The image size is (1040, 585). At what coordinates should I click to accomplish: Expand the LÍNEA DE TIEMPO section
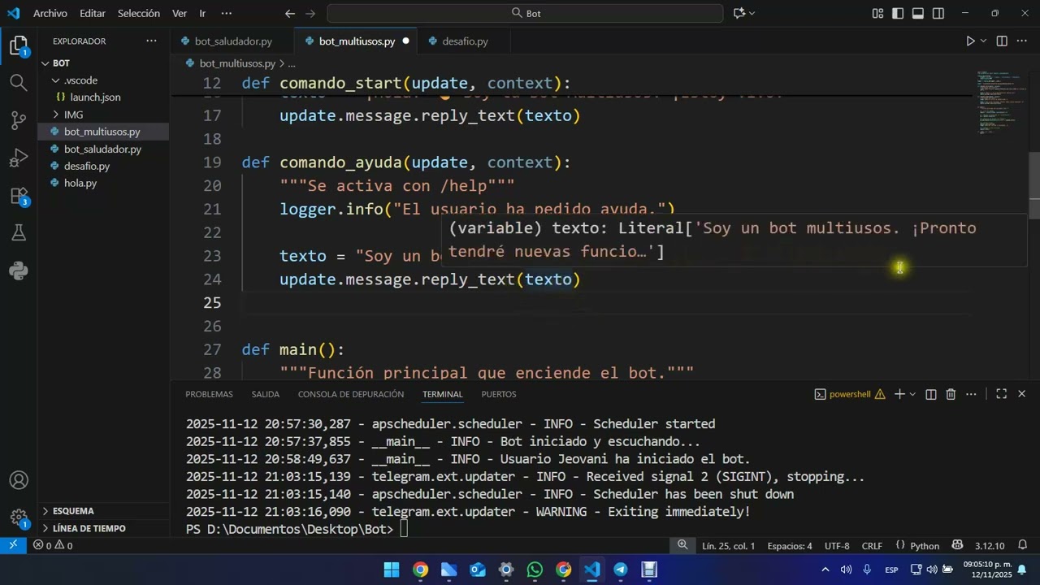(x=103, y=528)
